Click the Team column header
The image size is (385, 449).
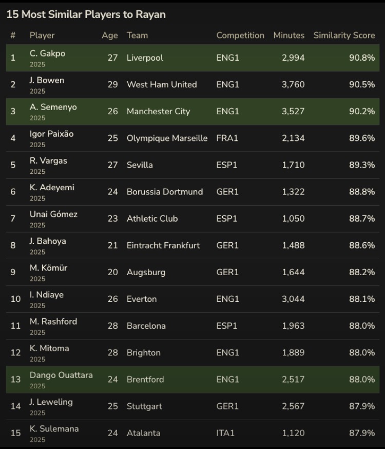[x=137, y=35]
